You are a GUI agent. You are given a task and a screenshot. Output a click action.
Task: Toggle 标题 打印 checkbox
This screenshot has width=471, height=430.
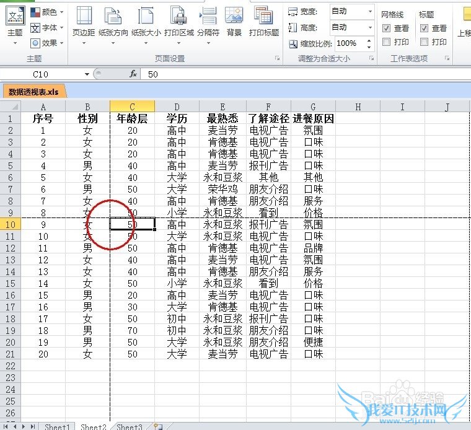[424, 42]
